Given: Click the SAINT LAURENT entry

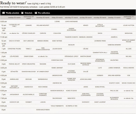Looking at the screenshot, I should coord(100,102).
